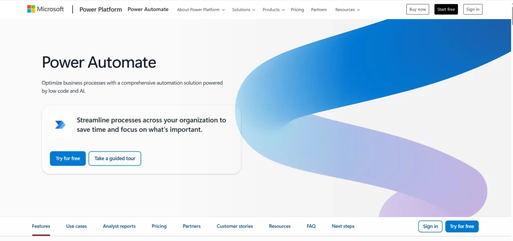Open the Power Automate link in header
The width and height of the screenshot is (513, 241).
(x=148, y=9)
